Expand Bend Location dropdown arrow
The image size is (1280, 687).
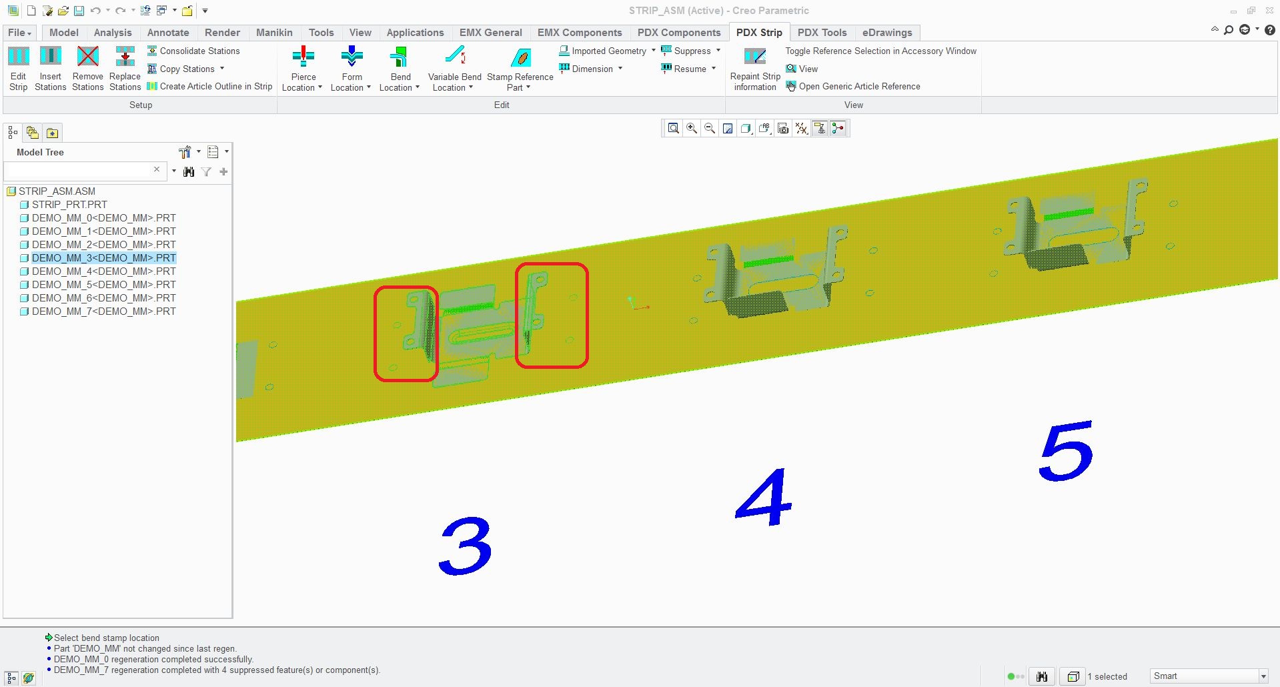pos(418,87)
